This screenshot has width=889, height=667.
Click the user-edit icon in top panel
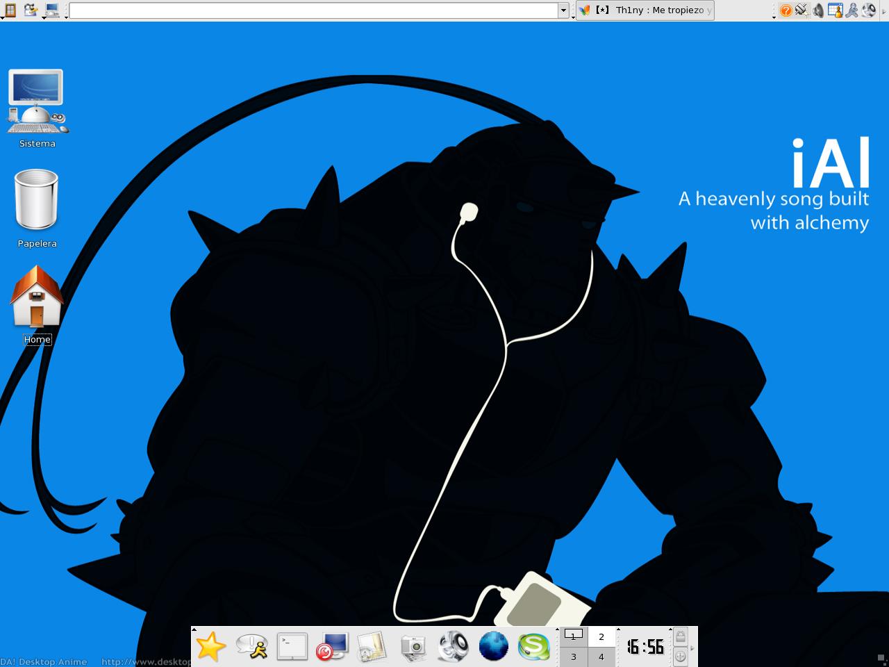click(31, 10)
